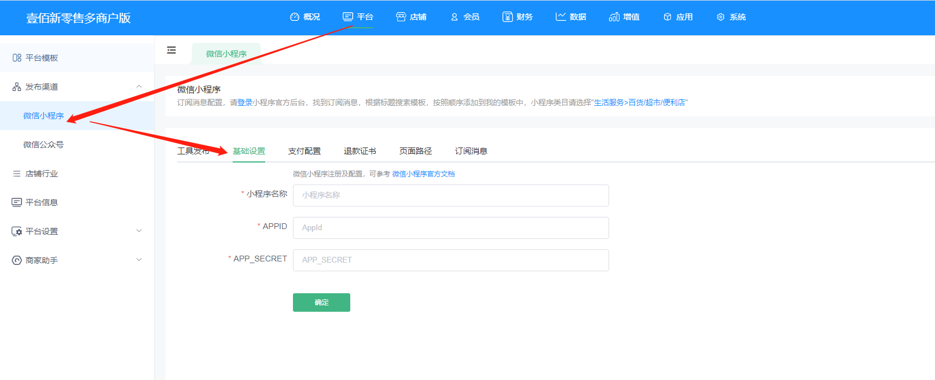Click the 平台设置 settings icon
935x380 pixels.
pos(17,231)
